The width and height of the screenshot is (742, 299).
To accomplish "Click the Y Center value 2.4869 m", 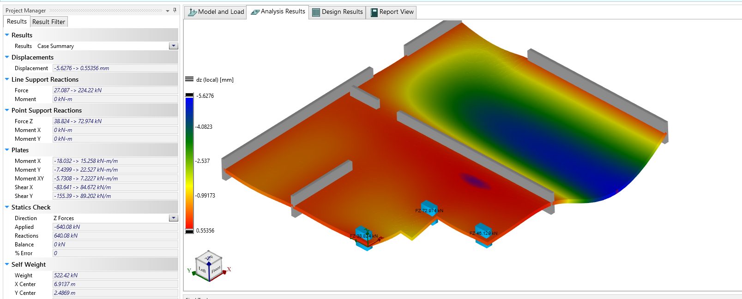I will point(115,293).
